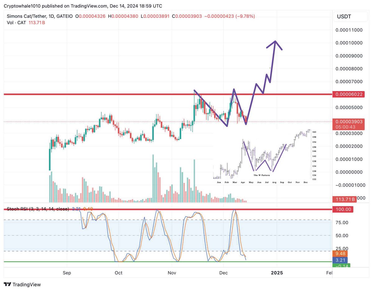Click the Sep label on time axis
Screen dimensions: 373x291
click(x=67, y=273)
